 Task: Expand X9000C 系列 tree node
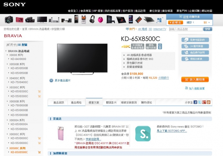tap(7, 134)
